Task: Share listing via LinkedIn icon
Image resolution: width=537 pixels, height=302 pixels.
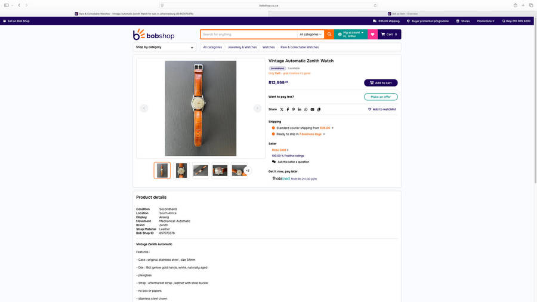Action: [300, 110]
